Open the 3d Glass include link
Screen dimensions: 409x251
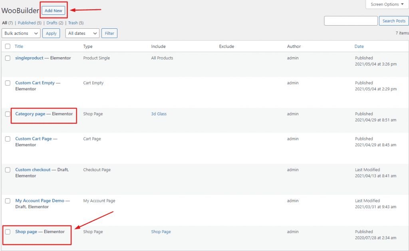159,114
